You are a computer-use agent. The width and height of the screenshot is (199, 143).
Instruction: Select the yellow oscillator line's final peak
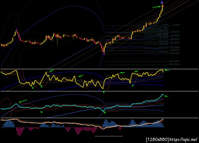[162, 70]
